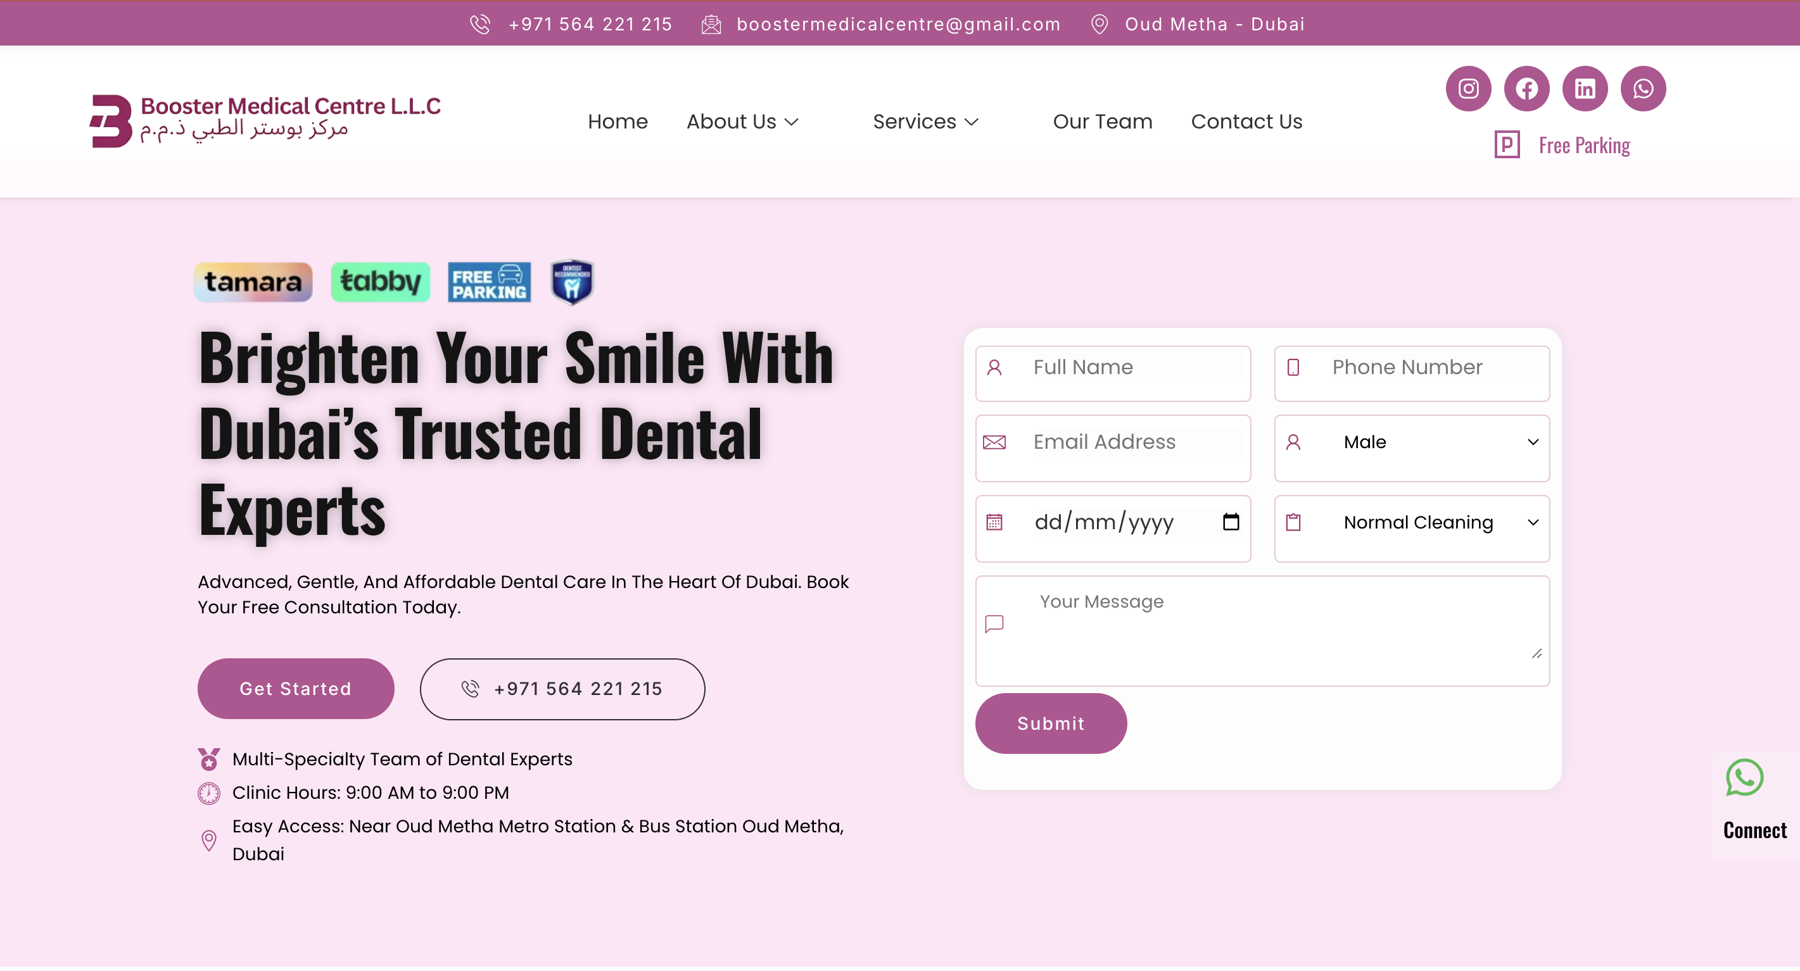Expand the Services menu
Image resolution: width=1800 pixels, height=971 pixels.
(925, 122)
